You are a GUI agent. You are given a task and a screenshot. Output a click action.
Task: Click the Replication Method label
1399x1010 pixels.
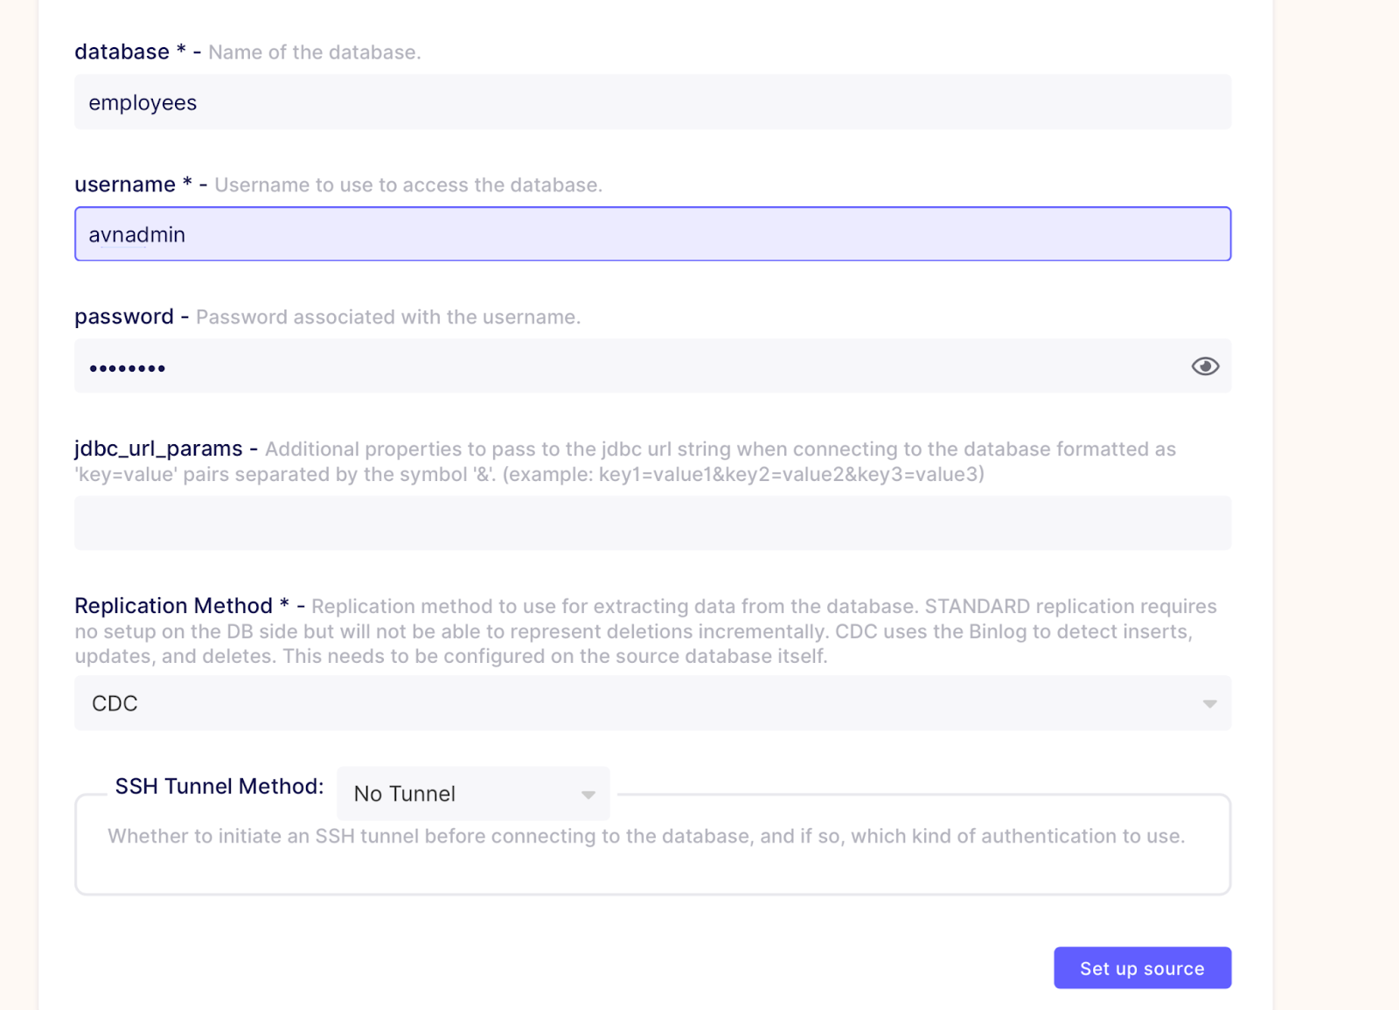click(172, 606)
